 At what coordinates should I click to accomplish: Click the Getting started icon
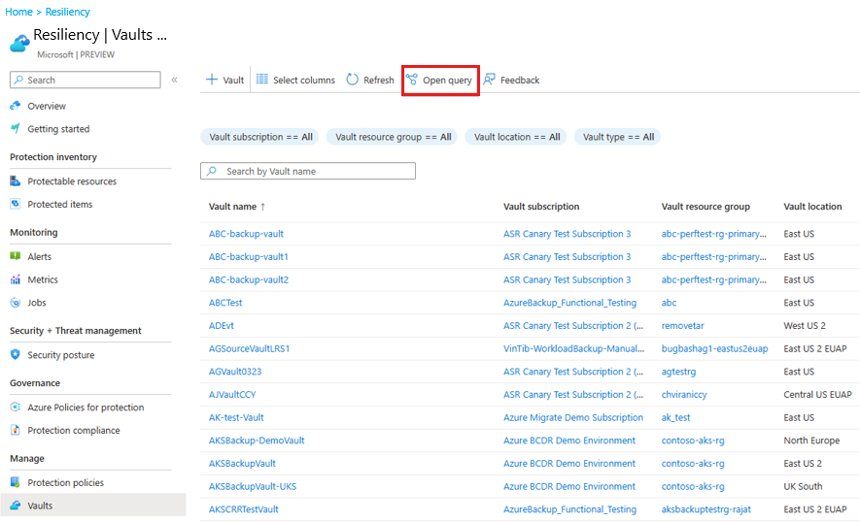[x=16, y=128]
